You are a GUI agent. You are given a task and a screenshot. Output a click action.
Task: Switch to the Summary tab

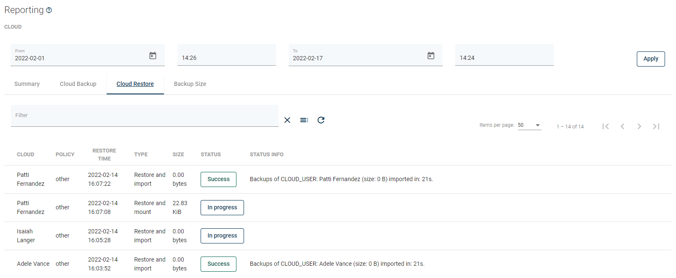[27, 84]
